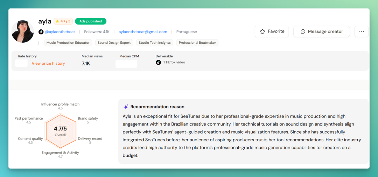Open the three-dots more options menu
Viewport: 378px width, 177px height.
point(361,31)
